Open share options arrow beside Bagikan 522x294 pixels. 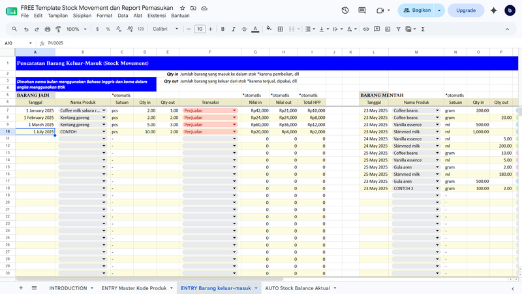pos(439,10)
